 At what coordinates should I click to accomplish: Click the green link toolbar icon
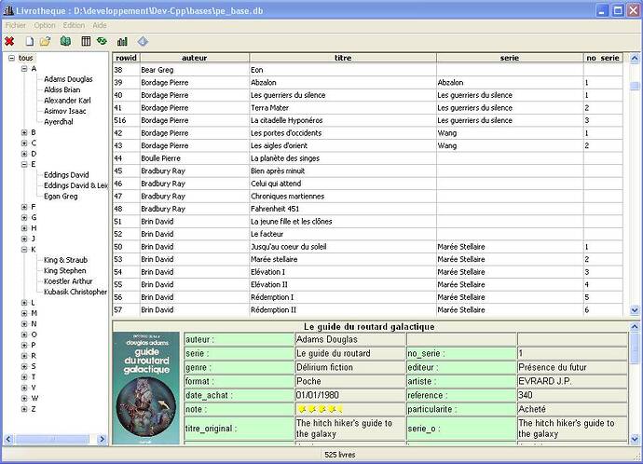tap(102, 42)
